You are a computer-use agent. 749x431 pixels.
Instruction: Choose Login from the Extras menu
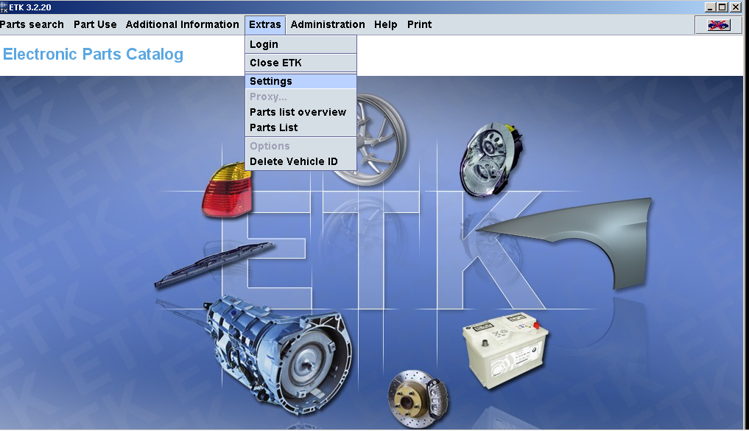pos(264,44)
